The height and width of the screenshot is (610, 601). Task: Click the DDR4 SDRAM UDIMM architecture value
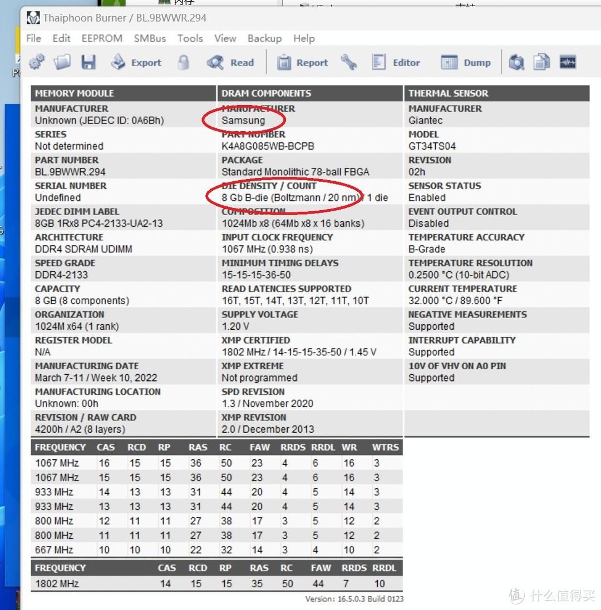click(x=83, y=249)
